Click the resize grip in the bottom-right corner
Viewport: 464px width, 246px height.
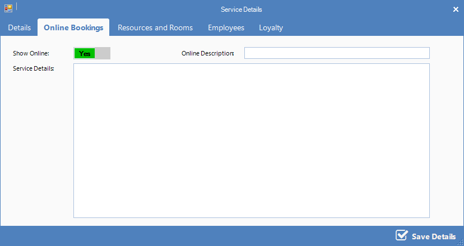tap(460, 242)
